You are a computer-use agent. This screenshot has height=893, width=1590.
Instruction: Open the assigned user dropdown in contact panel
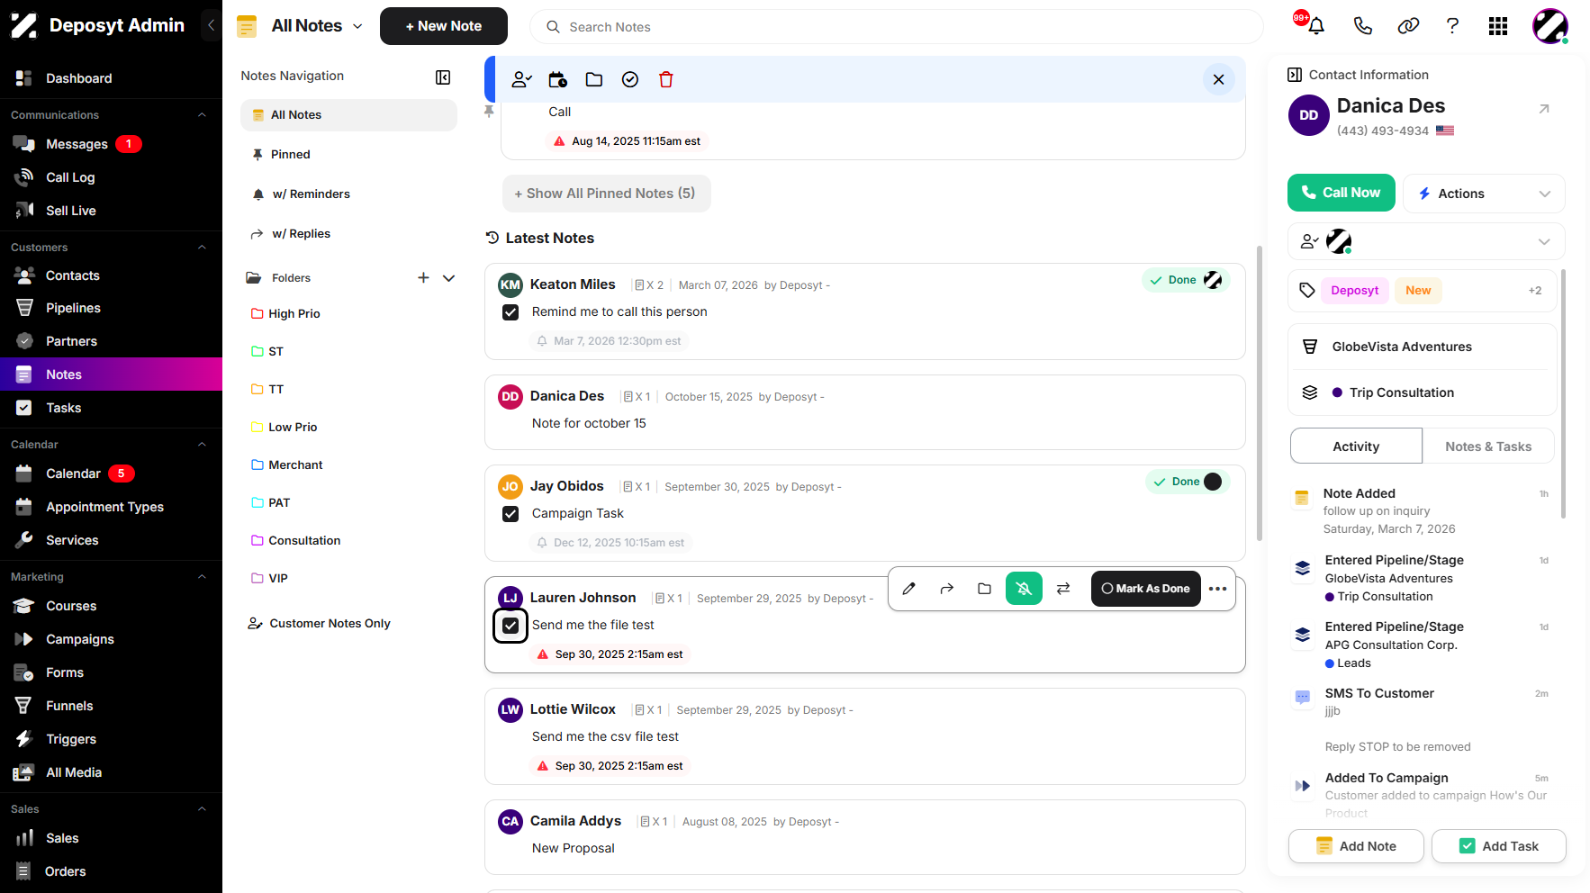(1426, 241)
